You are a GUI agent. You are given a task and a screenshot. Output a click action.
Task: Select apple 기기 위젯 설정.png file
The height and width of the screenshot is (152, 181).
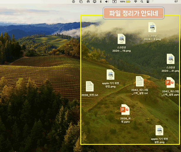(x=159, y=130)
